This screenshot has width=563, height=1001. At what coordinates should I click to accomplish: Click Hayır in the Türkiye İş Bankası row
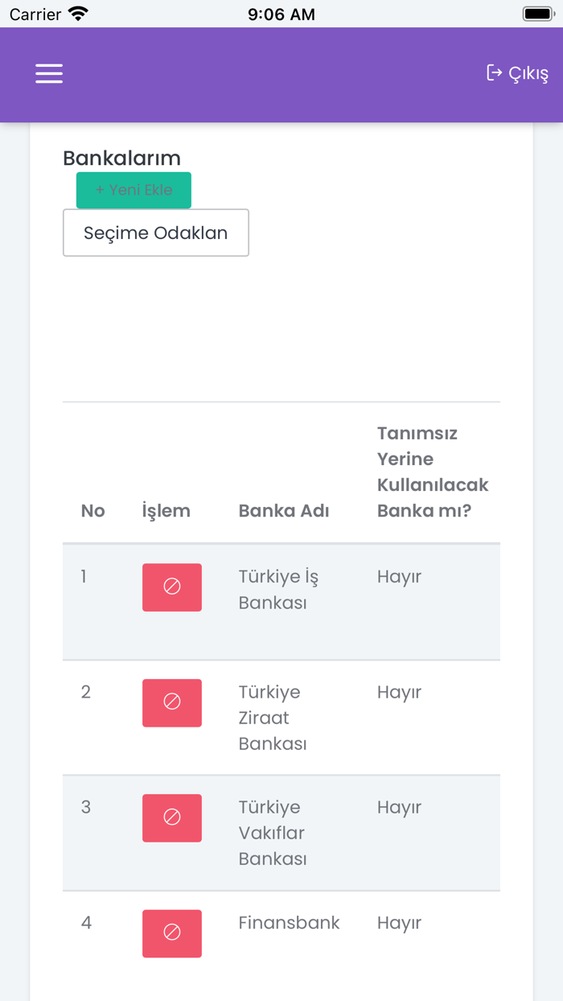pyautogui.click(x=399, y=577)
